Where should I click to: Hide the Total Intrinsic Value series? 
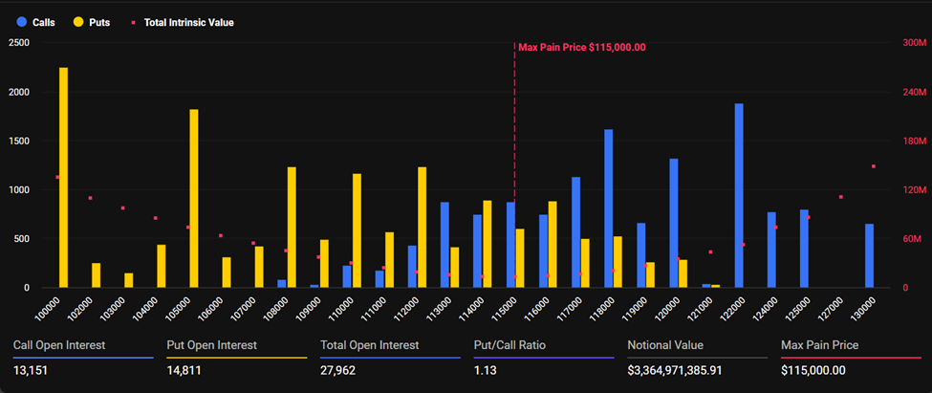pos(187,21)
